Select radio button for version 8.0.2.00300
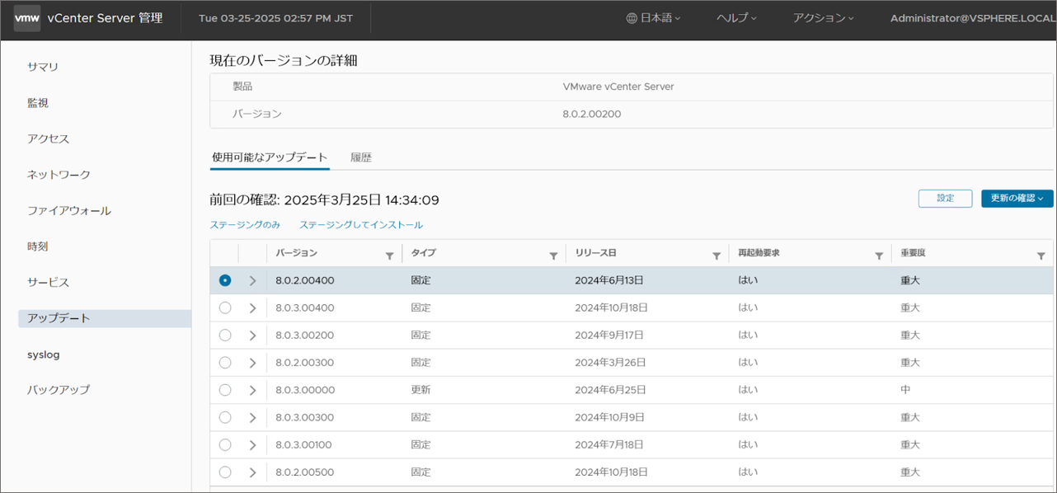Viewport: 1057px width, 493px height. [225, 363]
